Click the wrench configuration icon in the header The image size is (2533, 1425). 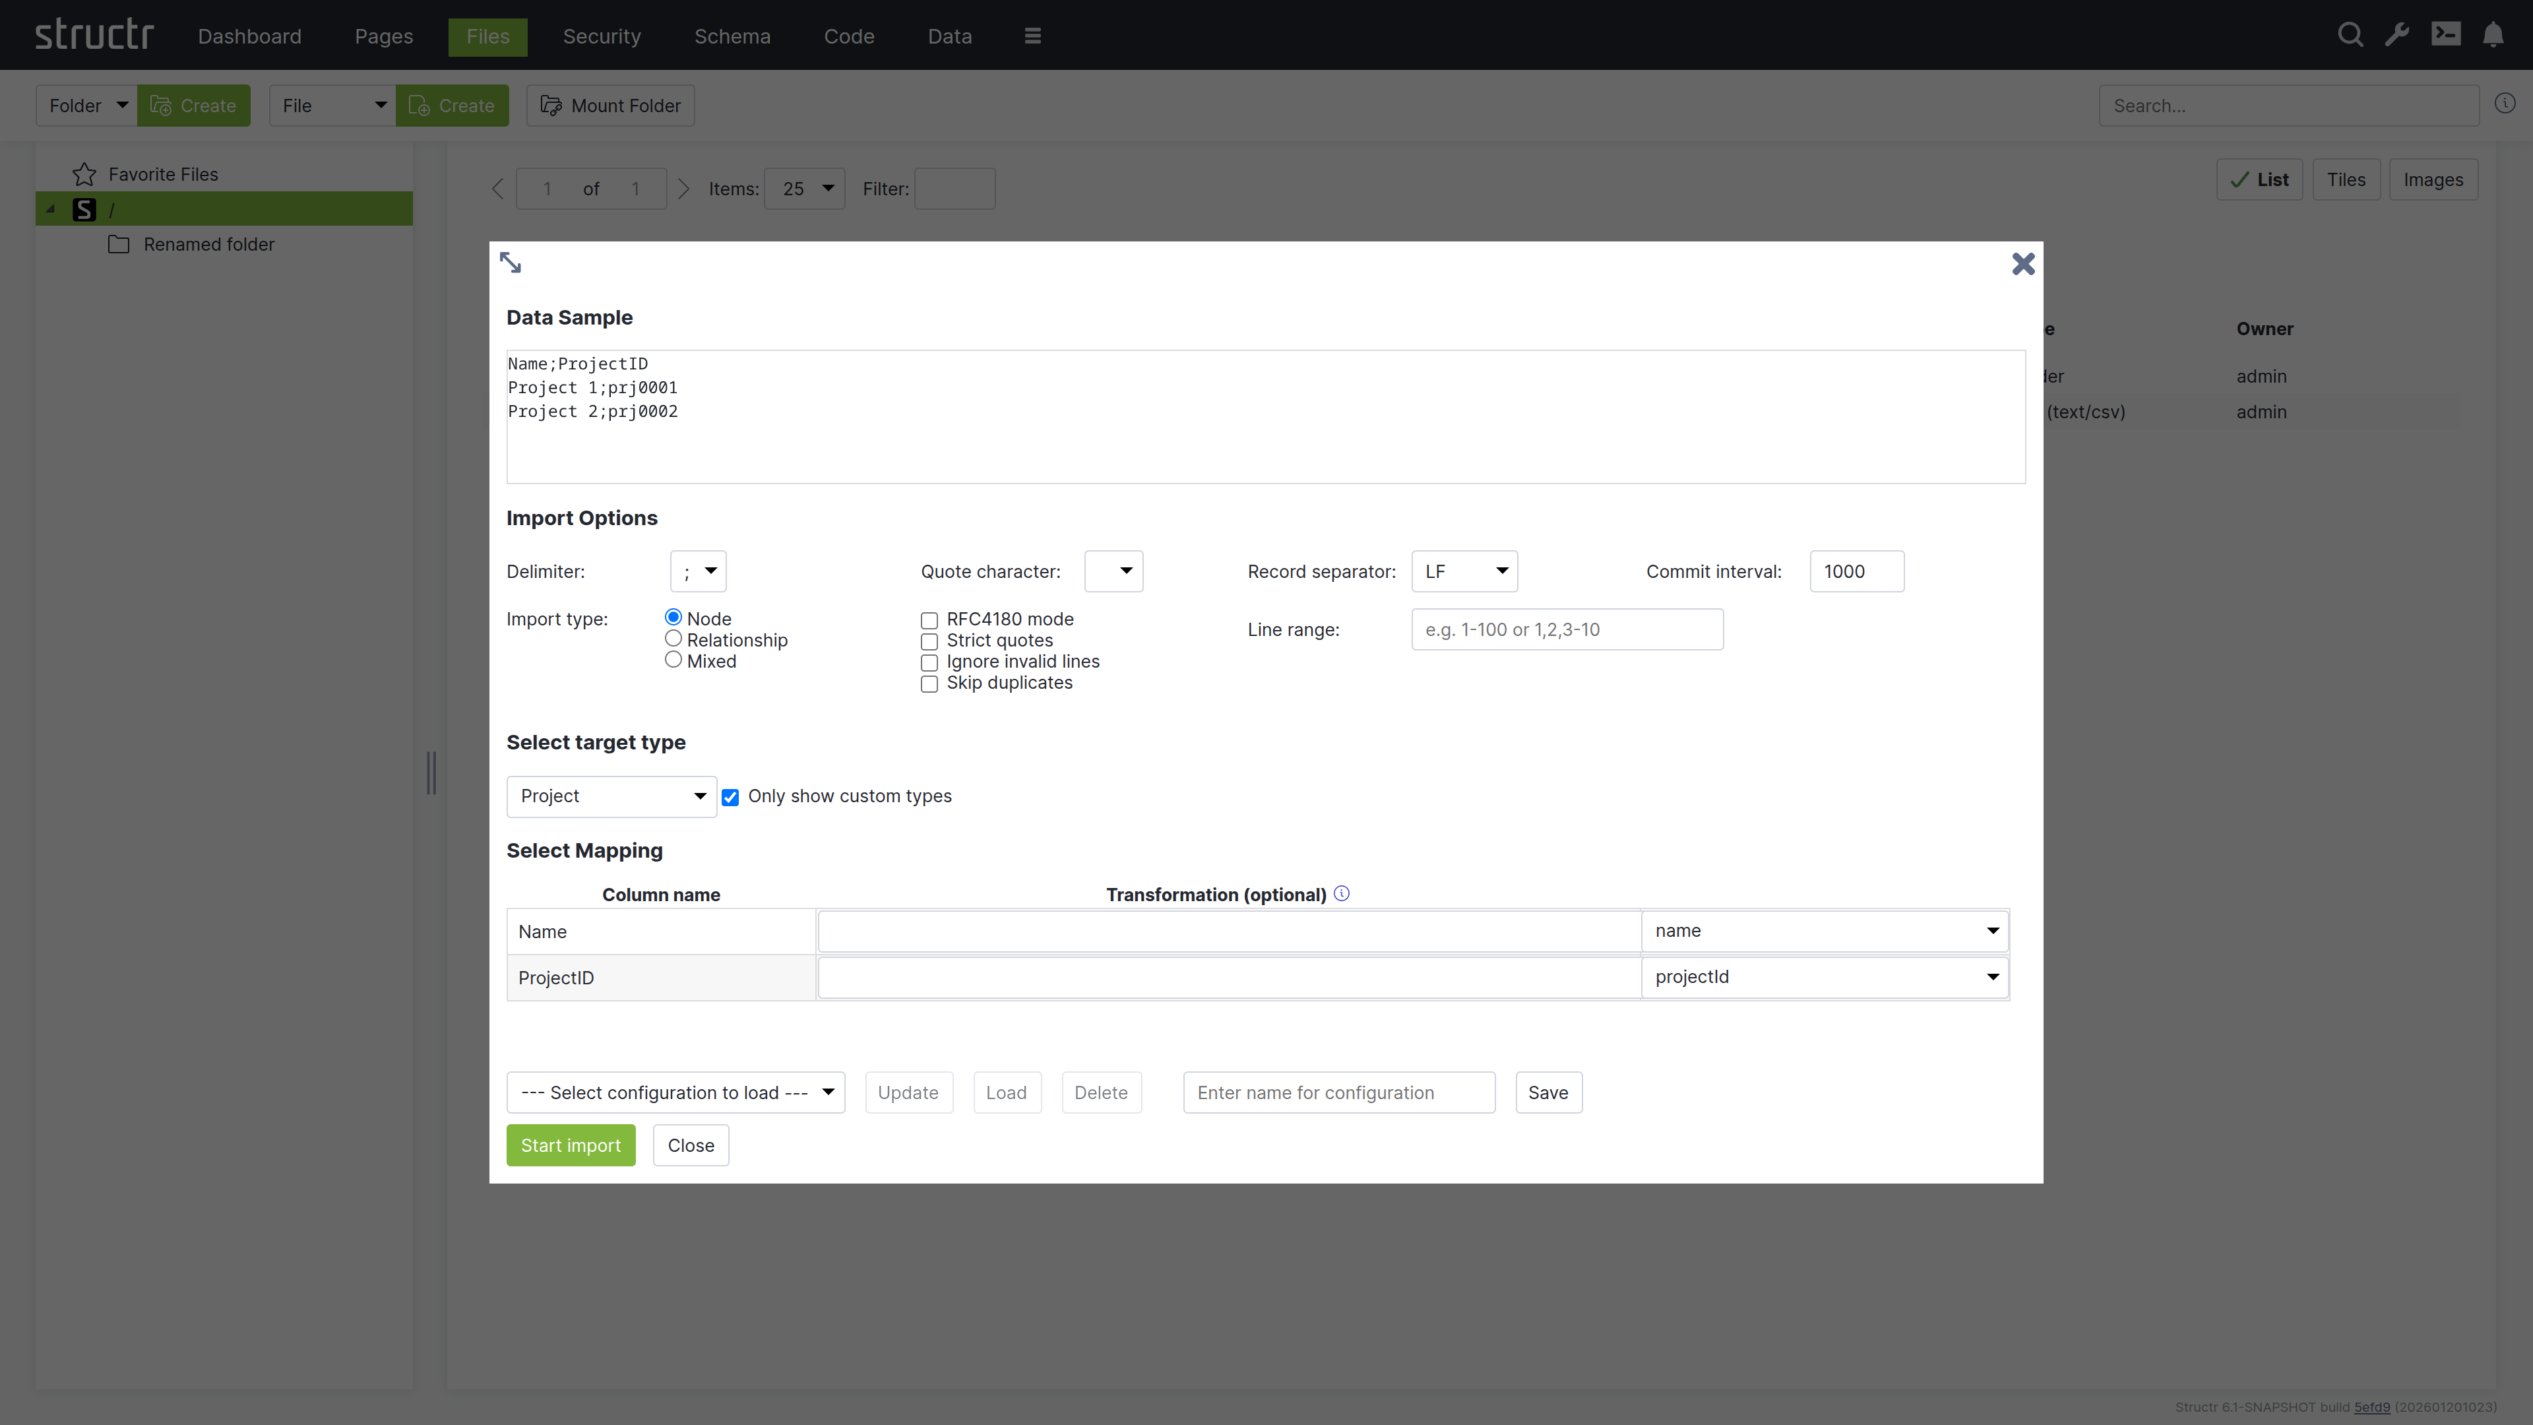point(2398,34)
